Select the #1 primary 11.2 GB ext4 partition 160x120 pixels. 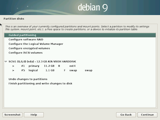[x=80, y=66]
